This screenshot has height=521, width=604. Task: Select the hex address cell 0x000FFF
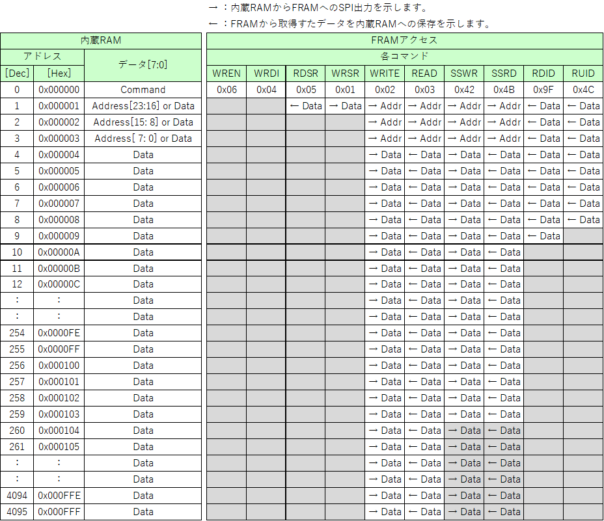tap(59, 512)
